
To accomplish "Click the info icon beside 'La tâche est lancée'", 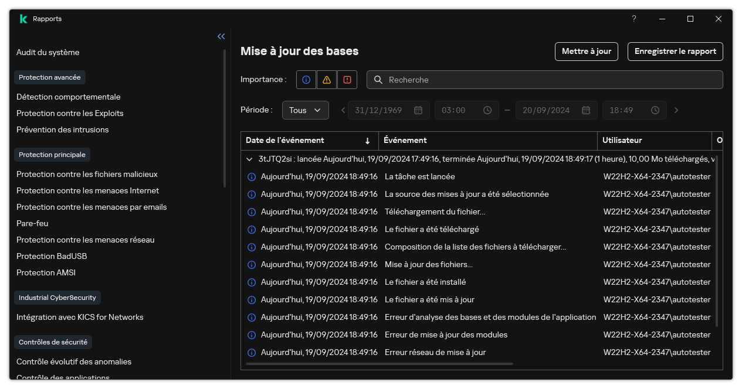I will [x=252, y=176].
